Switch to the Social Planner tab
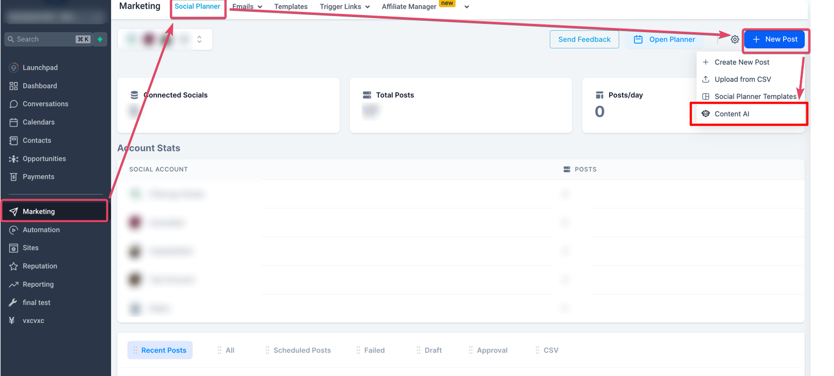Viewport: 834px width, 376px height. pyautogui.click(x=197, y=6)
